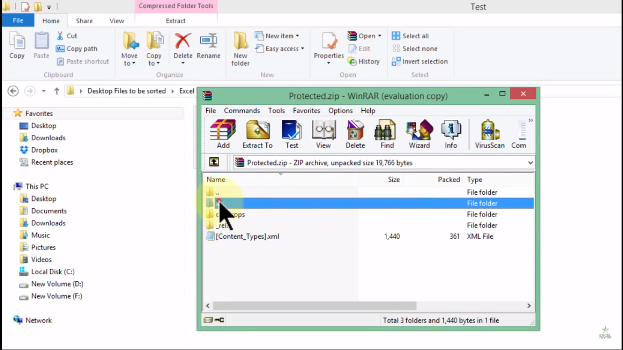
Task: Open the File menu in WinRAR
Action: point(211,111)
